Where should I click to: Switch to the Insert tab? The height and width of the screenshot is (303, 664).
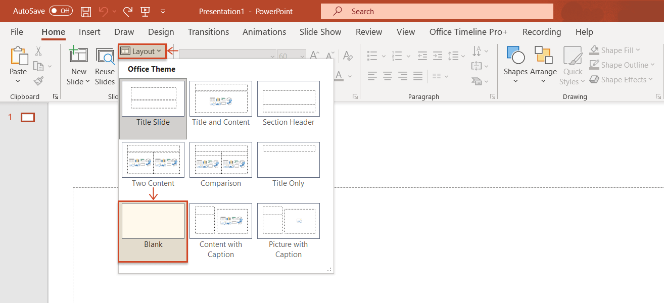pos(89,32)
